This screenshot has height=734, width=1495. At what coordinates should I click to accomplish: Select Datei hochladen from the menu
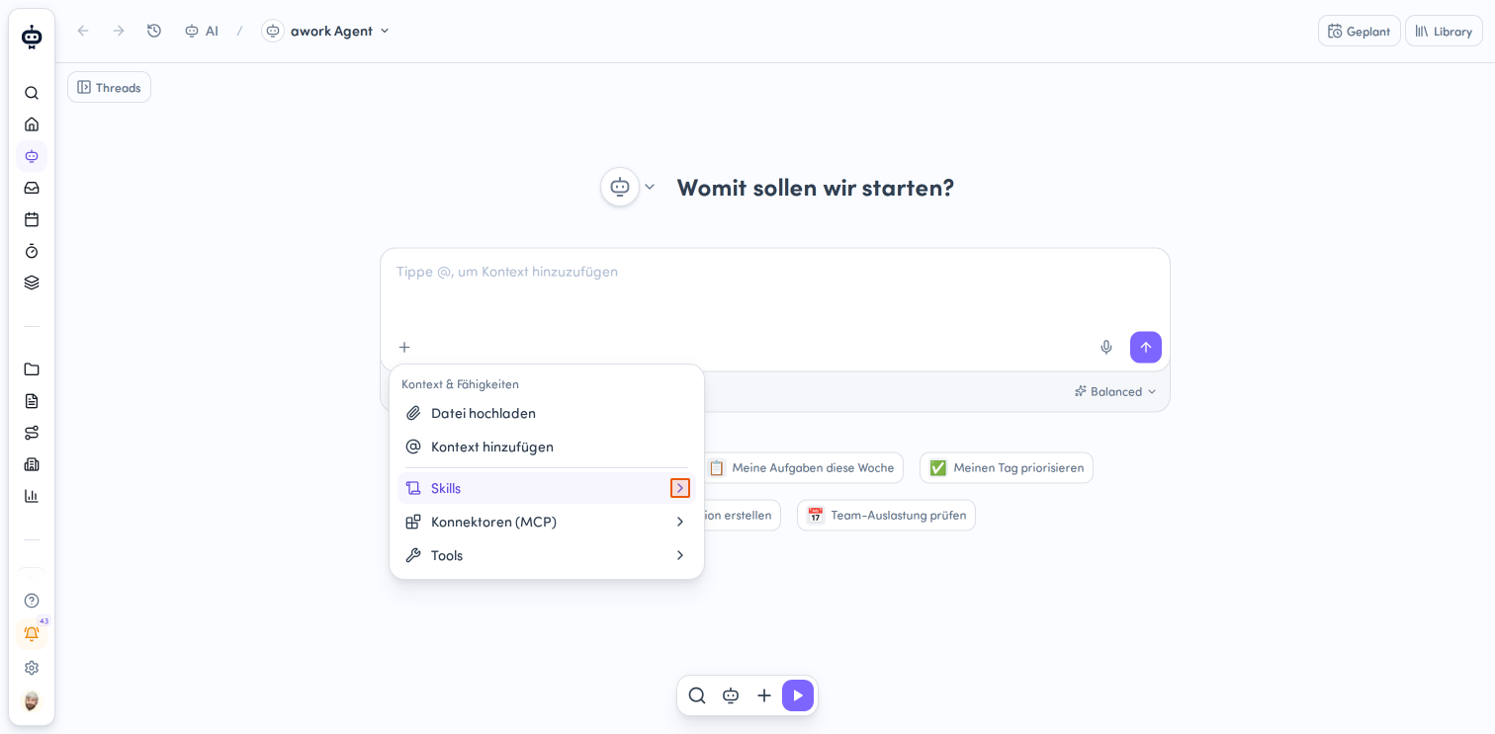point(547,413)
